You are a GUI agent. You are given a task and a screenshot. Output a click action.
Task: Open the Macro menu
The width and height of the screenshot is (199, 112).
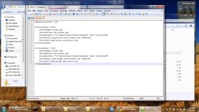tap(80, 11)
